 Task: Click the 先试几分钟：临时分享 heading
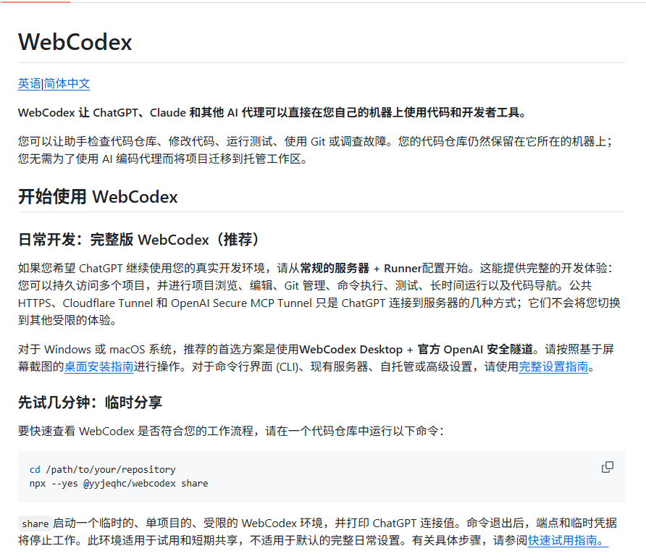point(91,402)
